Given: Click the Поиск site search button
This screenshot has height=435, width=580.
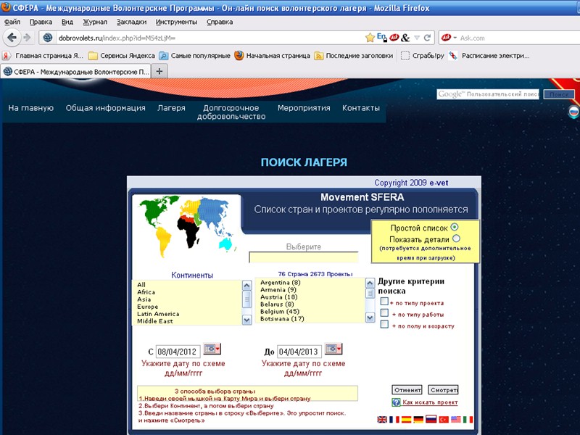Looking at the screenshot, I should pos(559,94).
